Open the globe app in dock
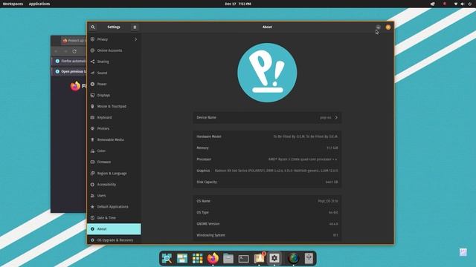Image resolution: width=476 pixels, height=267 pixels. pos(294,259)
